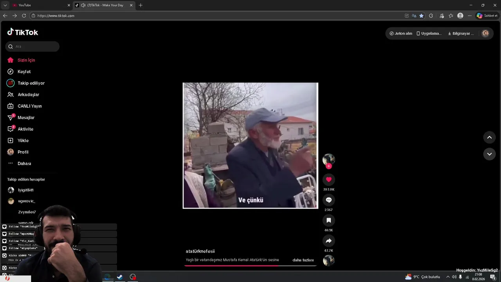Mute audio icon on TikTok tab
501x282 pixels.
tap(83, 5)
